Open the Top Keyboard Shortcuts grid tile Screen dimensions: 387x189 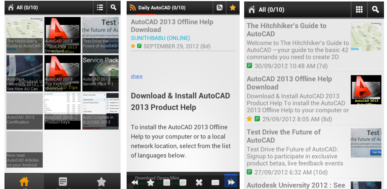(x=62, y=73)
